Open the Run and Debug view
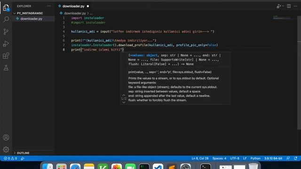The image size is (301, 169). 6,44
